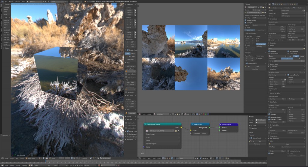Toggle Use Nodes in node editor
The height and width of the screenshot is (167, 308).
(201, 158)
